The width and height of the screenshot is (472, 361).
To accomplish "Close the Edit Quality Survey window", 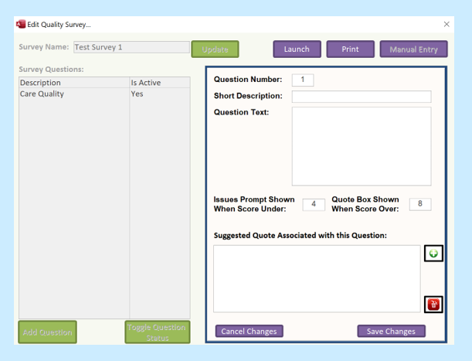I will click(447, 24).
